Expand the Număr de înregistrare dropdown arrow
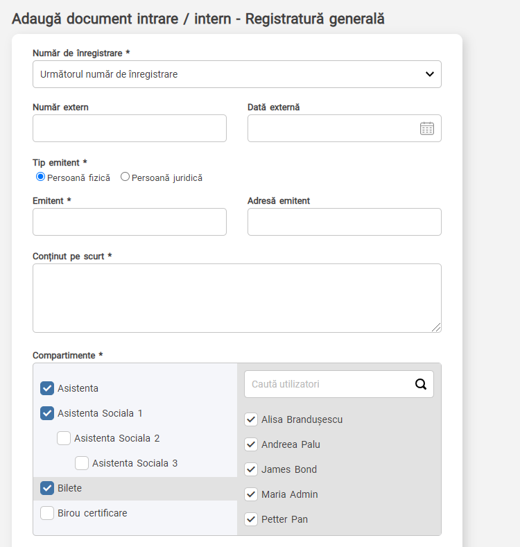This screenshot has height=547, width=520. [x=430, y=74]
